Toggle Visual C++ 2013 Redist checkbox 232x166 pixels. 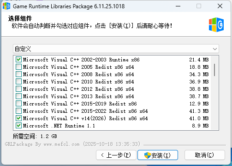coord(18,96)
